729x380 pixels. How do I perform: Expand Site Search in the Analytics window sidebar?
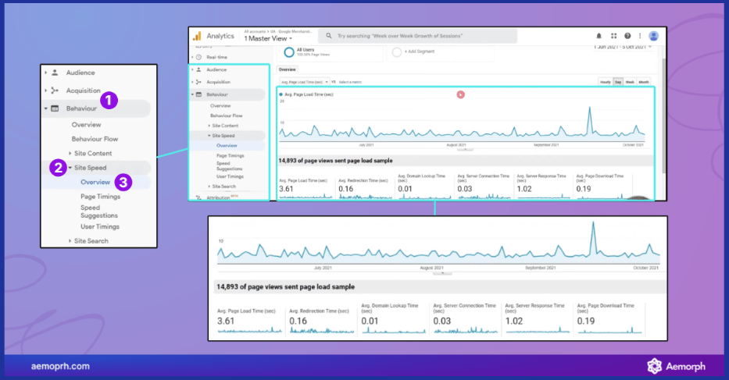coord(209,186)
